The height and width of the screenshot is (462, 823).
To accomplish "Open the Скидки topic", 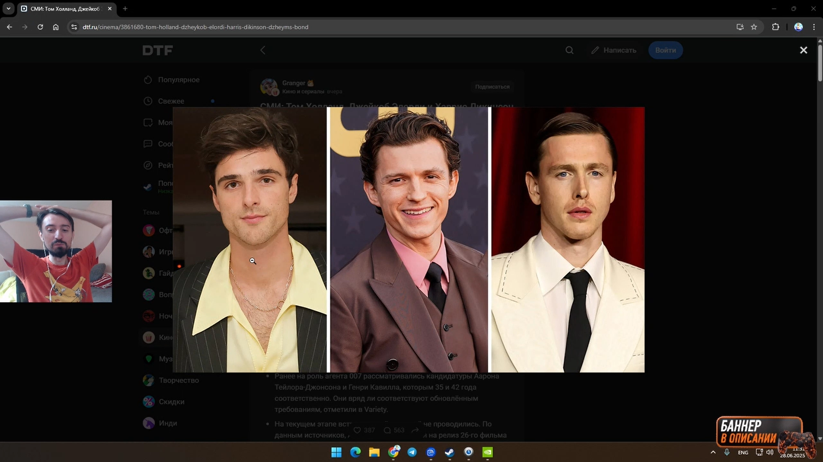I will point(171,402).
